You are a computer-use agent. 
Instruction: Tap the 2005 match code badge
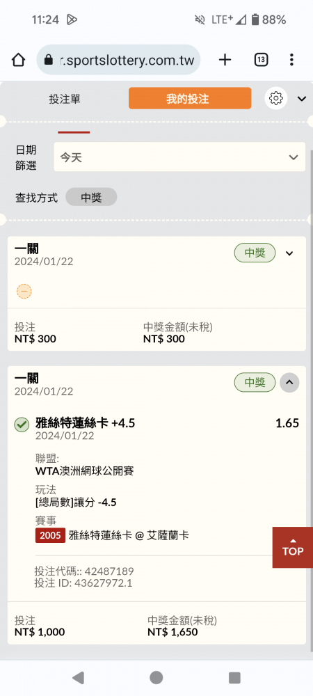click(51, 535)
